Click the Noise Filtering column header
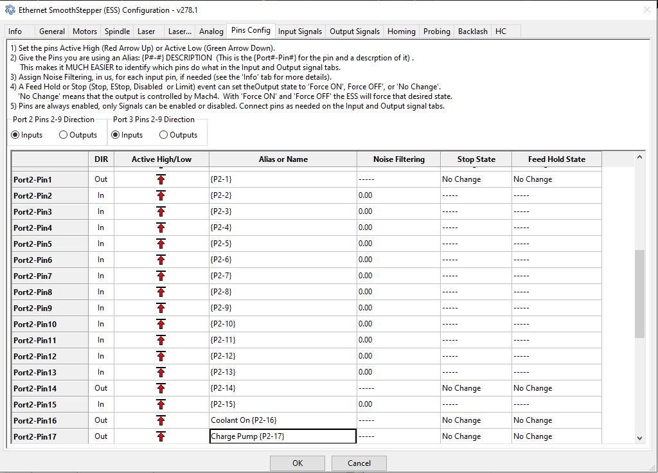The height and width of the screenshot is (473, 658). 398,159
